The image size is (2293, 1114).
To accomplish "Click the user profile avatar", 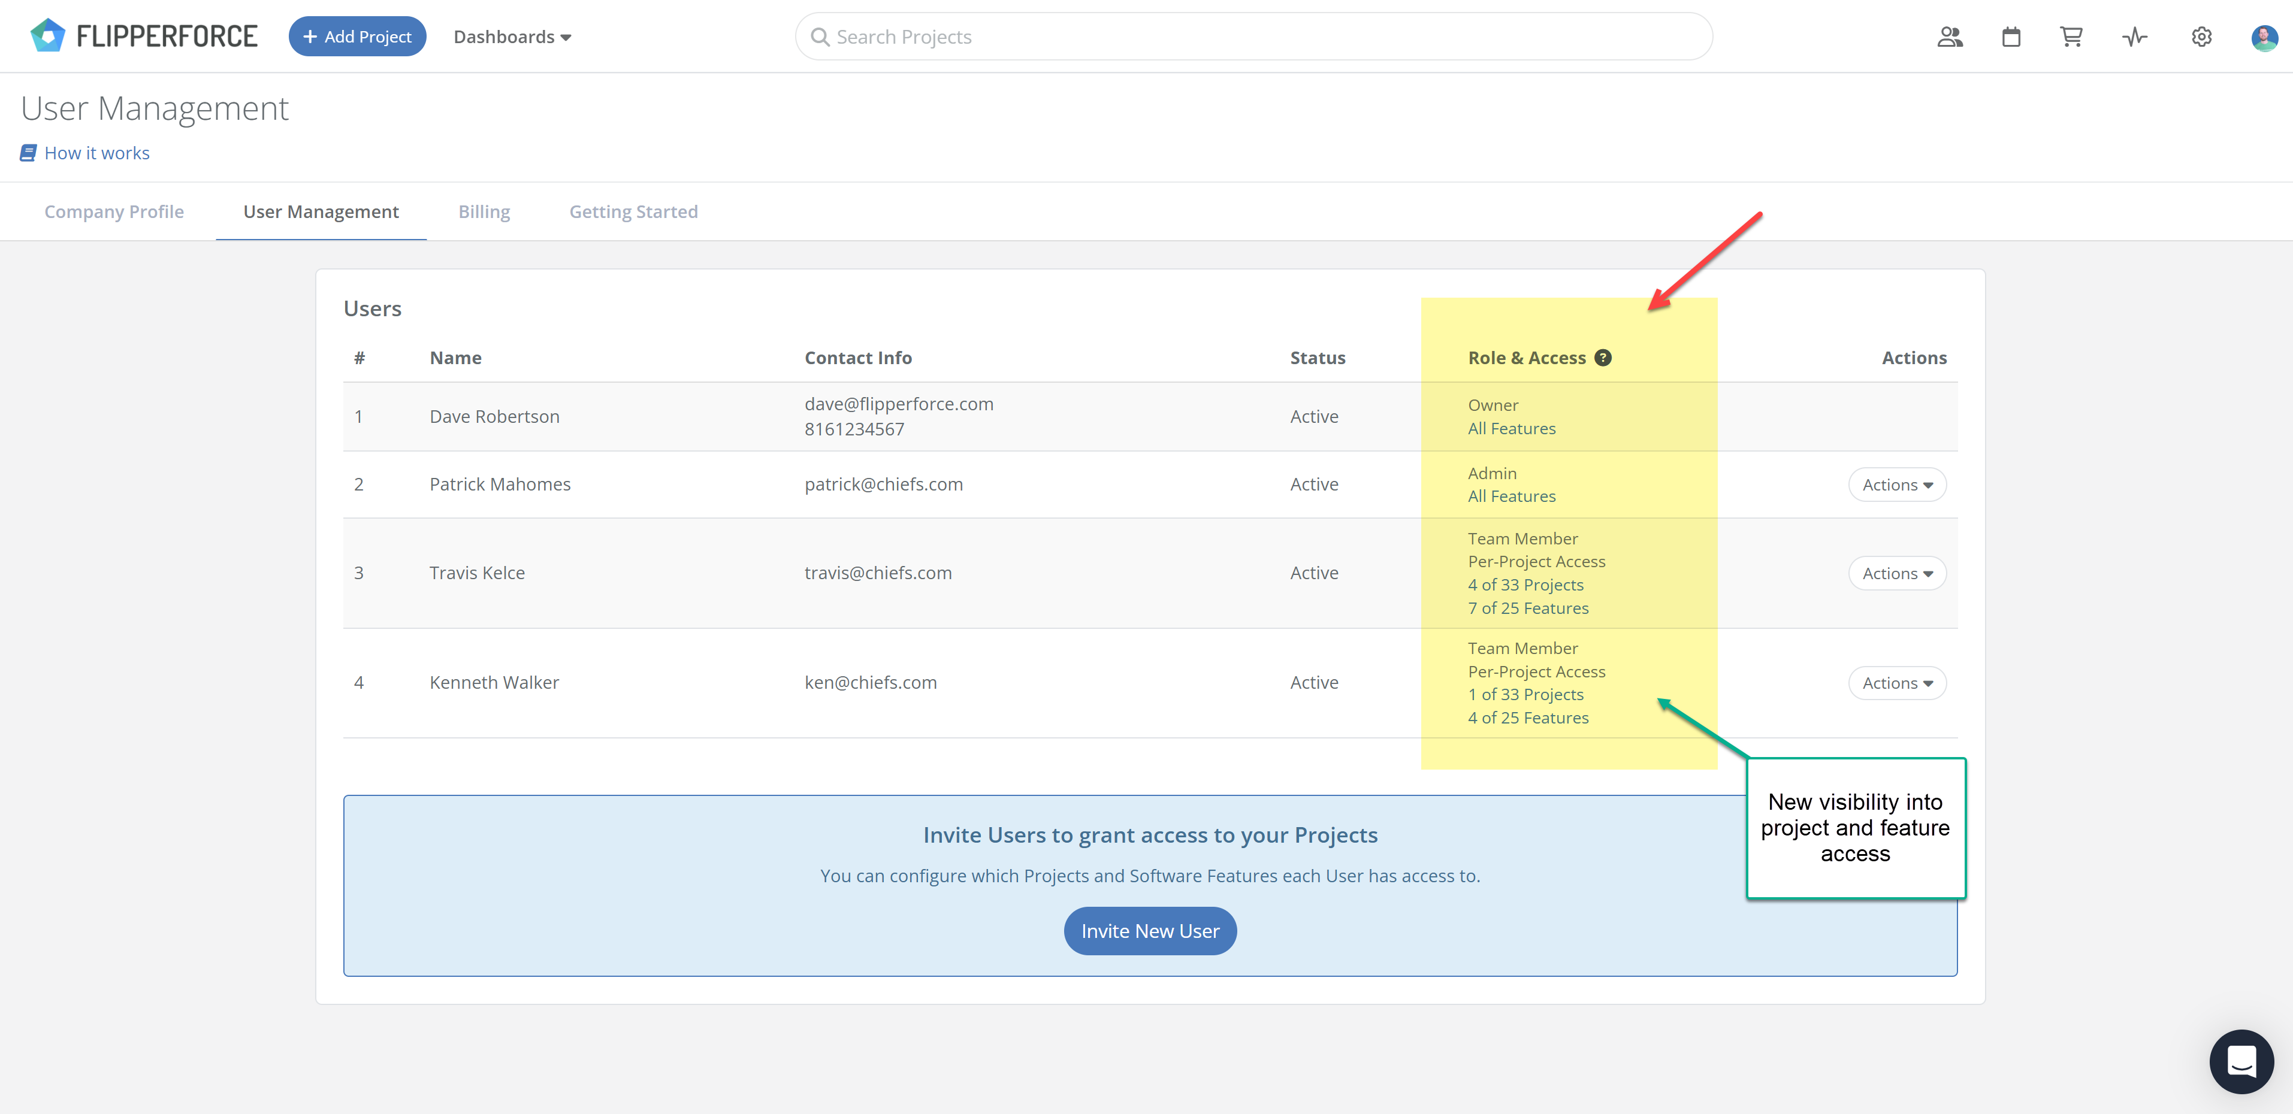I will click(2264, 37).
